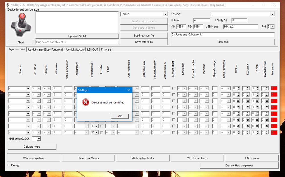Click Load sets from device button
The height and width of the screenshot is (177, 285).
pos(144,21)
